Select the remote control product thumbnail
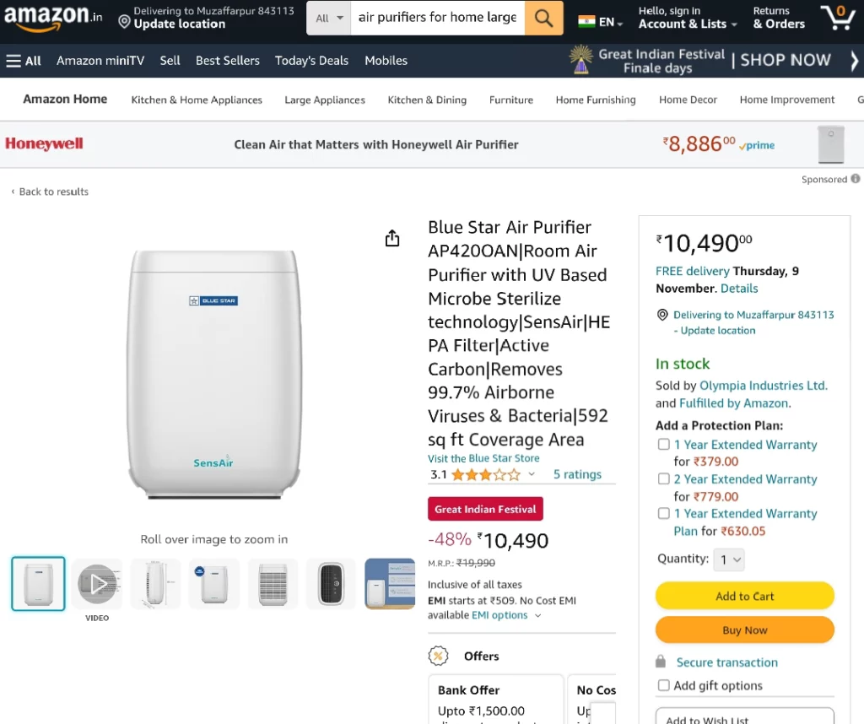 331,583
